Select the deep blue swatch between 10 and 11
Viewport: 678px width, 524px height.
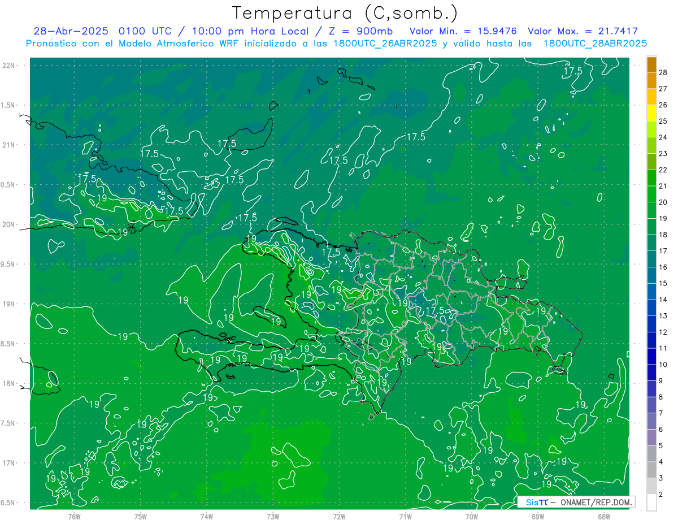(651, 356)
